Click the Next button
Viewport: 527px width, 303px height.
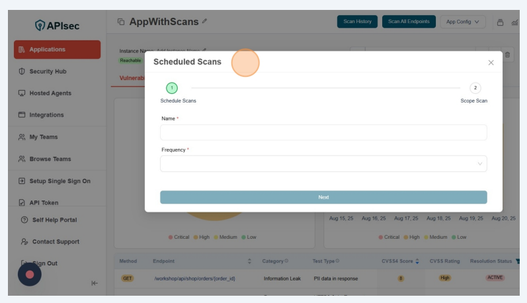point(323,197)
